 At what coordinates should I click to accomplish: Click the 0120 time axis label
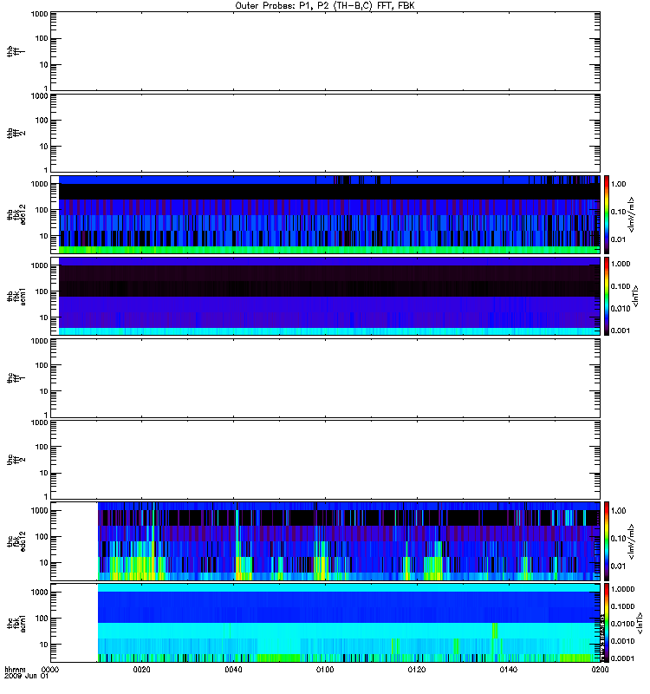pos(417,671)
